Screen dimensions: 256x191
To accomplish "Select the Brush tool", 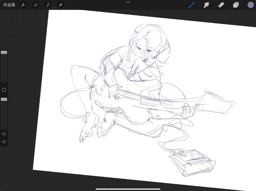I will coord(192,5).
